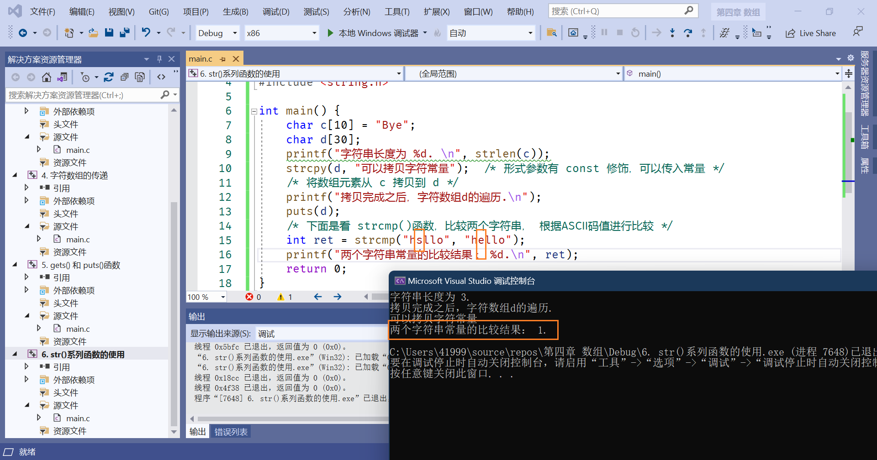Click the editor settings gear icon
Screen dimensions: 877x460
click(851, 58)
